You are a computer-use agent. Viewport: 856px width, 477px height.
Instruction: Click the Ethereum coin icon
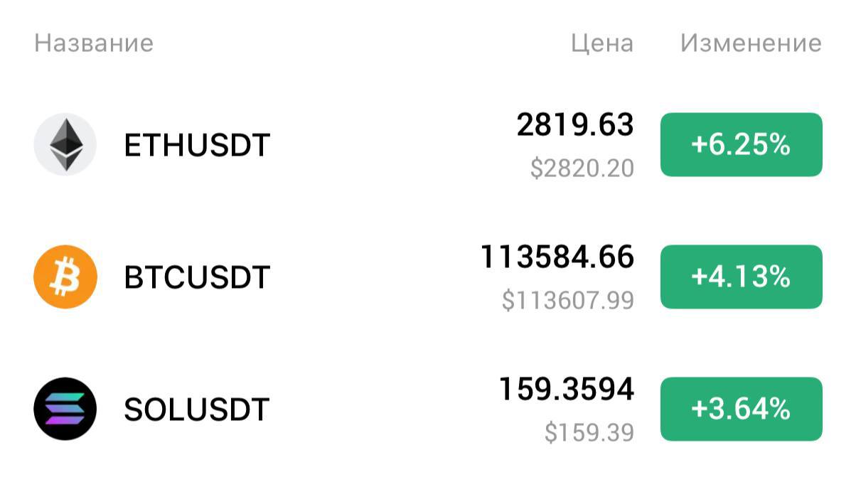65,144
